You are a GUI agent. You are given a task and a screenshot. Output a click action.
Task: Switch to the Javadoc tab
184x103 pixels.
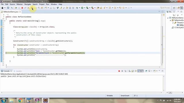click(18, 71)
